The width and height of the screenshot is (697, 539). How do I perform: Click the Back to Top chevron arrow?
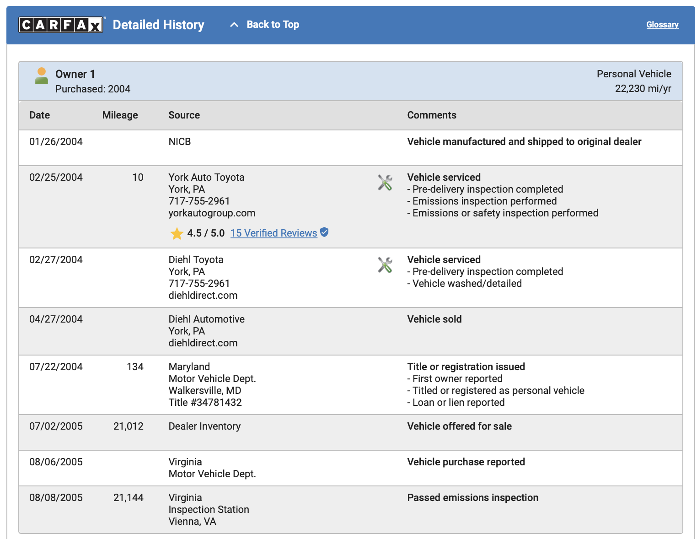click(234, 25)
